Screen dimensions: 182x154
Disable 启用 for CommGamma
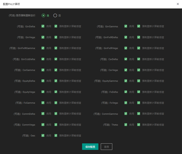[126, 114]
